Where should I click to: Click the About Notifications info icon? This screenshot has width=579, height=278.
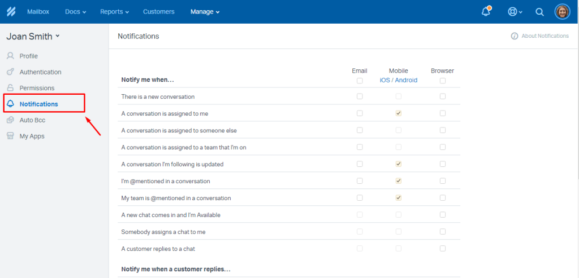pyautogui.click(x=515, y=36)
